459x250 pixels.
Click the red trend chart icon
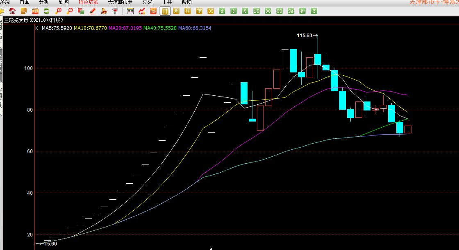tap(142, 11)
